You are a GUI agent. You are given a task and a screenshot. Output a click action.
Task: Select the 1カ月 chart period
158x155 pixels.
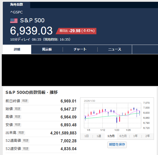coord(111,136)
